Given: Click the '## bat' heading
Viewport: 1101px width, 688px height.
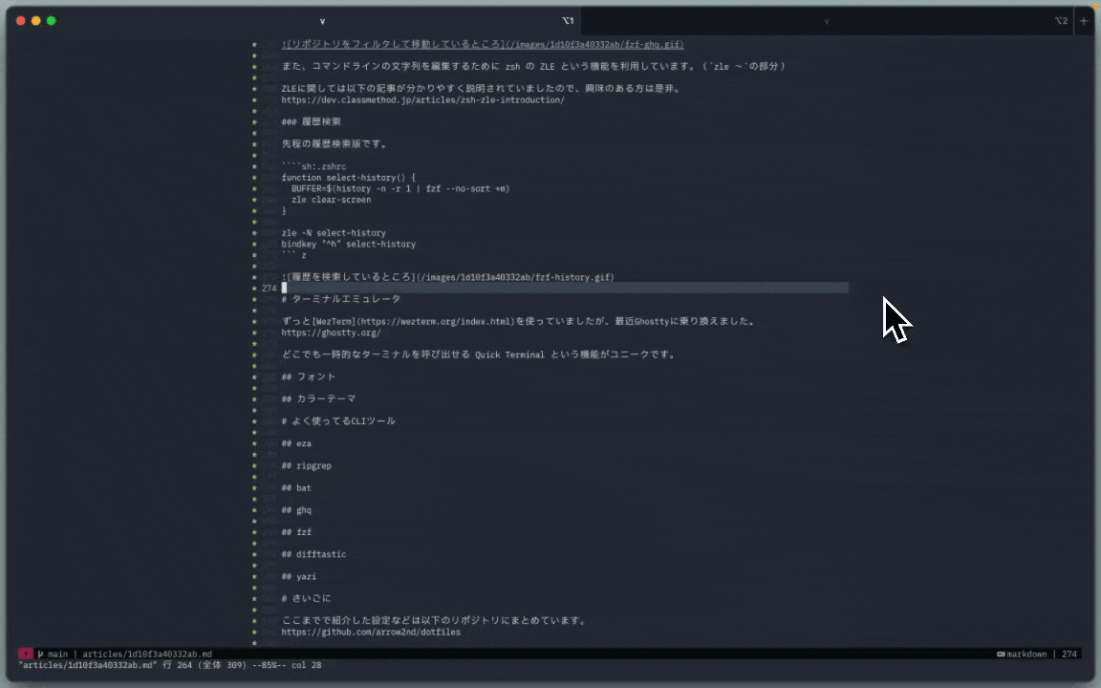Looking at the screenshot, I should tap(296, 488).
